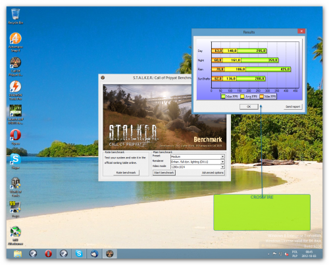Show hidden system tray icons
The image size is (329, 265).
268,254
